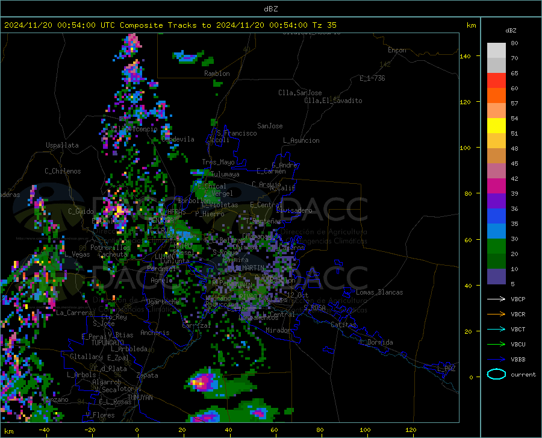Viewport: 542px width, 438px height.
Task: Click the 'S_Francisco' map label
Action: click(237, 133)
